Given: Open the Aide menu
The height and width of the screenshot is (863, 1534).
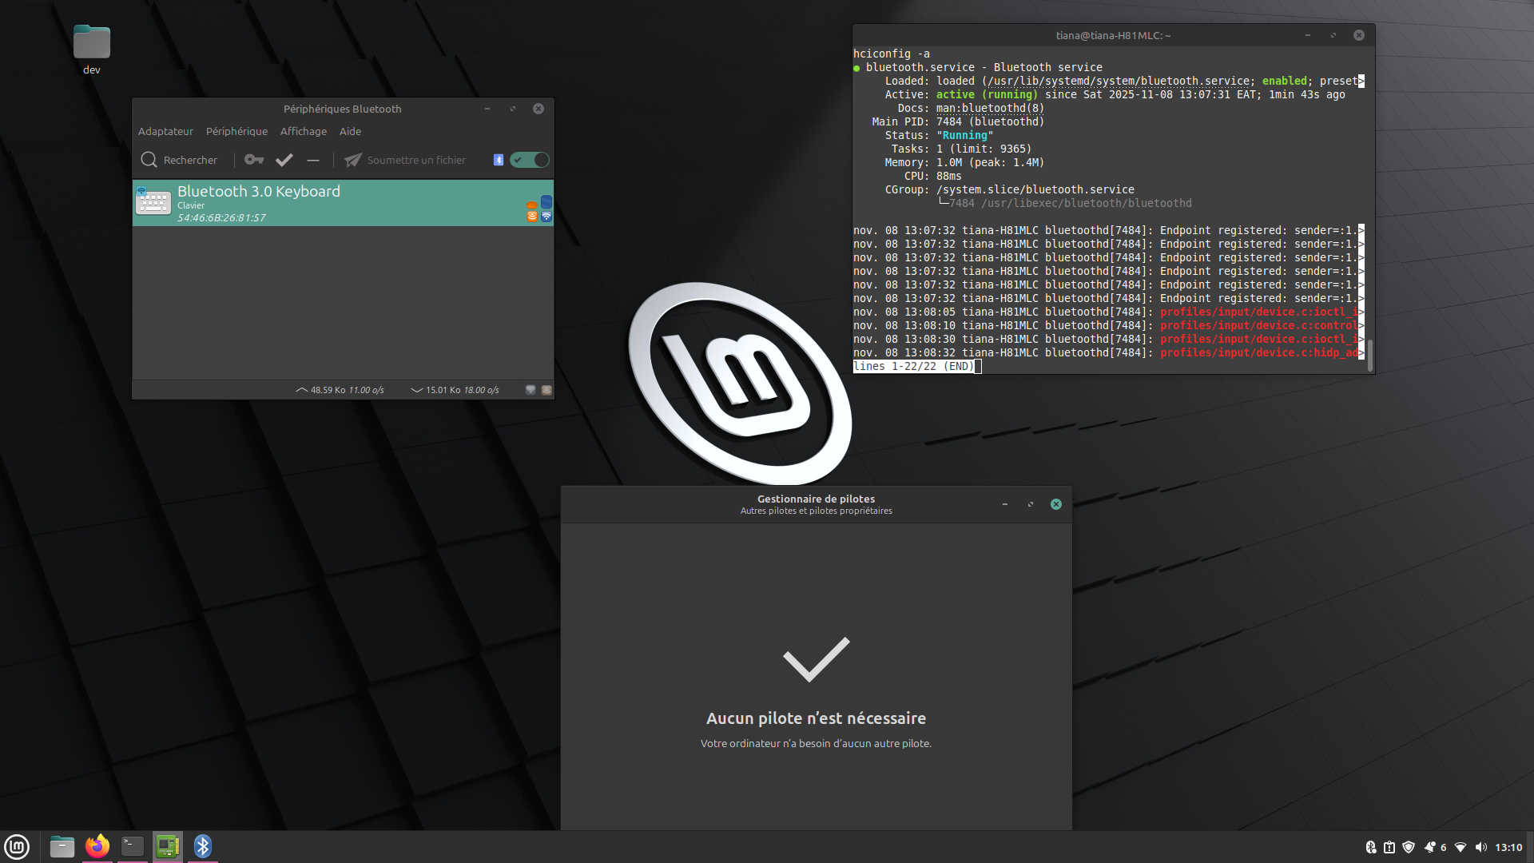Looking at the screenshot, I should pyautogui.click(x=350, y=131).
